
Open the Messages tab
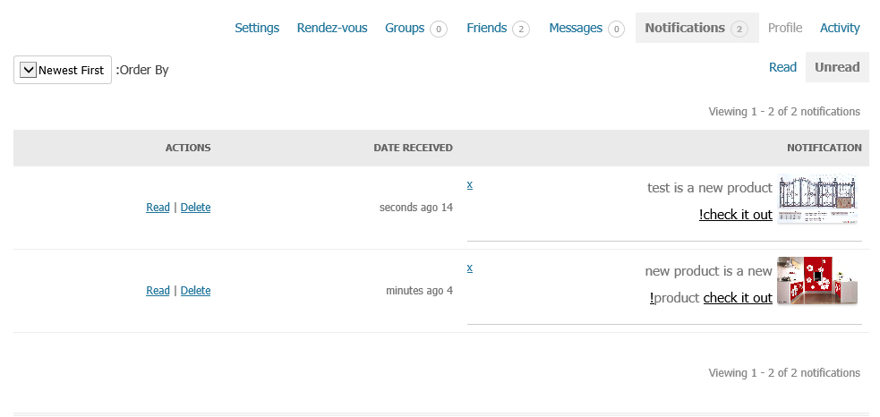pos(586,28)
